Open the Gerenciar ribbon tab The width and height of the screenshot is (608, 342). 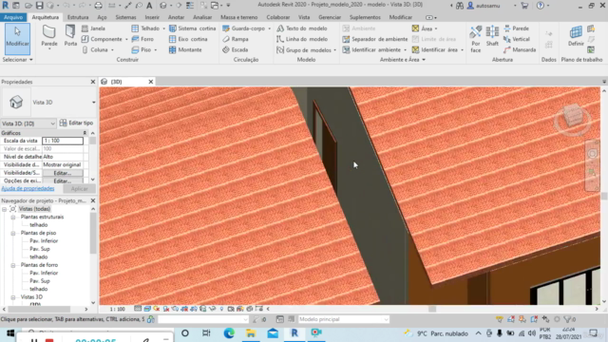[330, 17]
